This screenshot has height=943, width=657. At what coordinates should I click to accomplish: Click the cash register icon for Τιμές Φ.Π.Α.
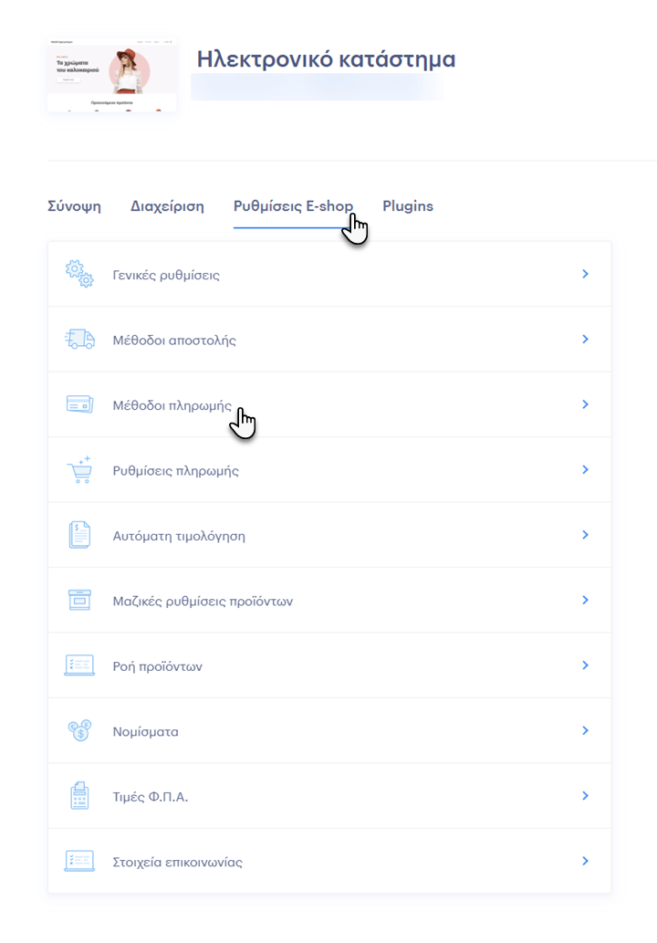click(x=79, y=796)
